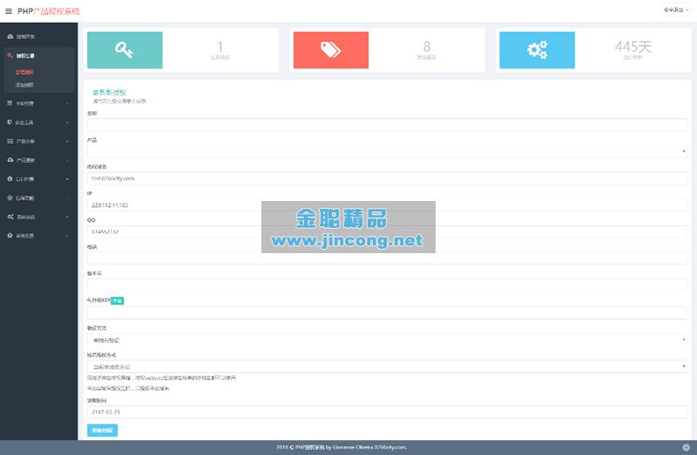Viewport: 697px width, 455px height.
Task: Select the white submenu item under key menu
Action: point(25,84)
